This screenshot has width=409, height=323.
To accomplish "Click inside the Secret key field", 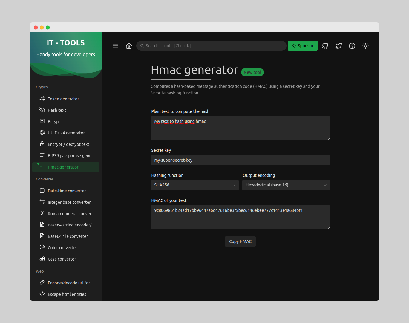I will 240,160.
